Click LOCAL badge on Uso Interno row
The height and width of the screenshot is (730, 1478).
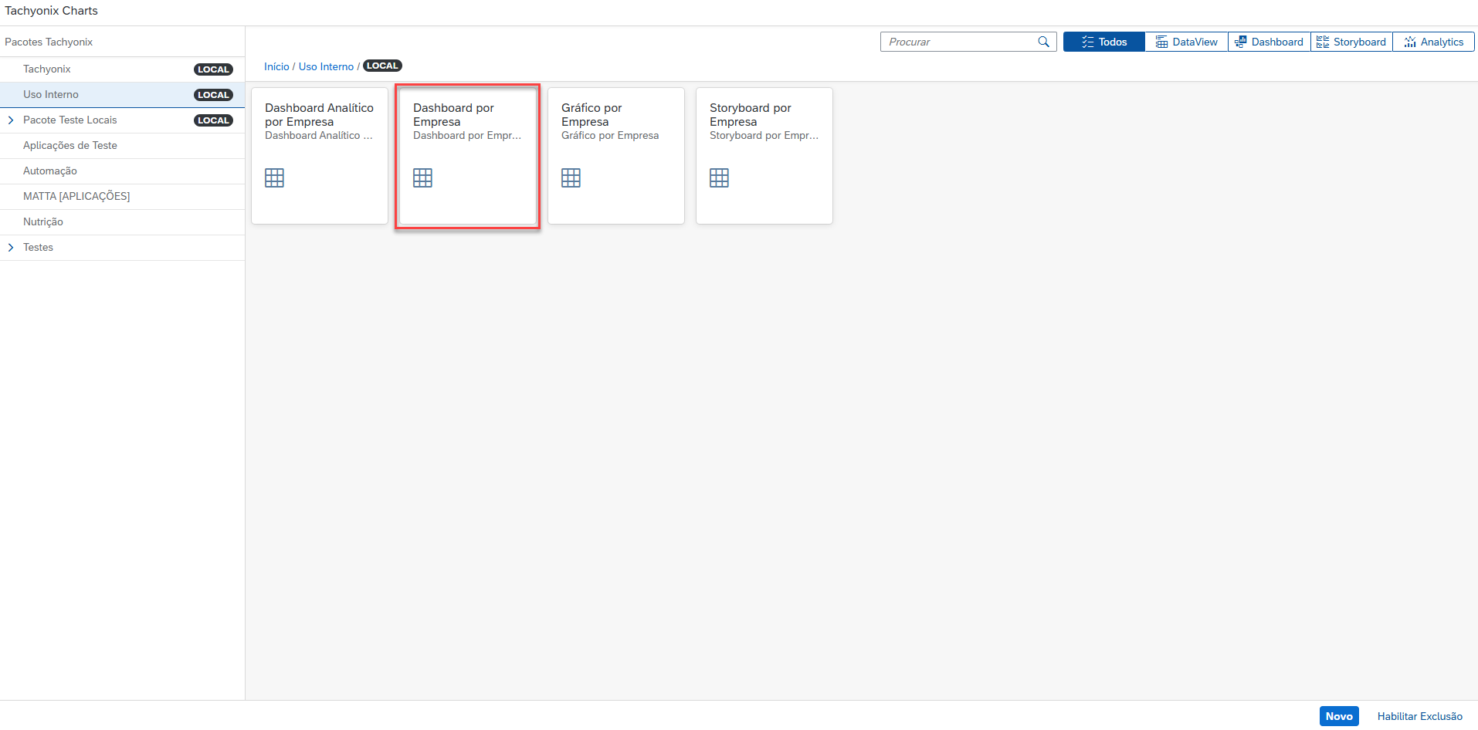tap(213, 95)
